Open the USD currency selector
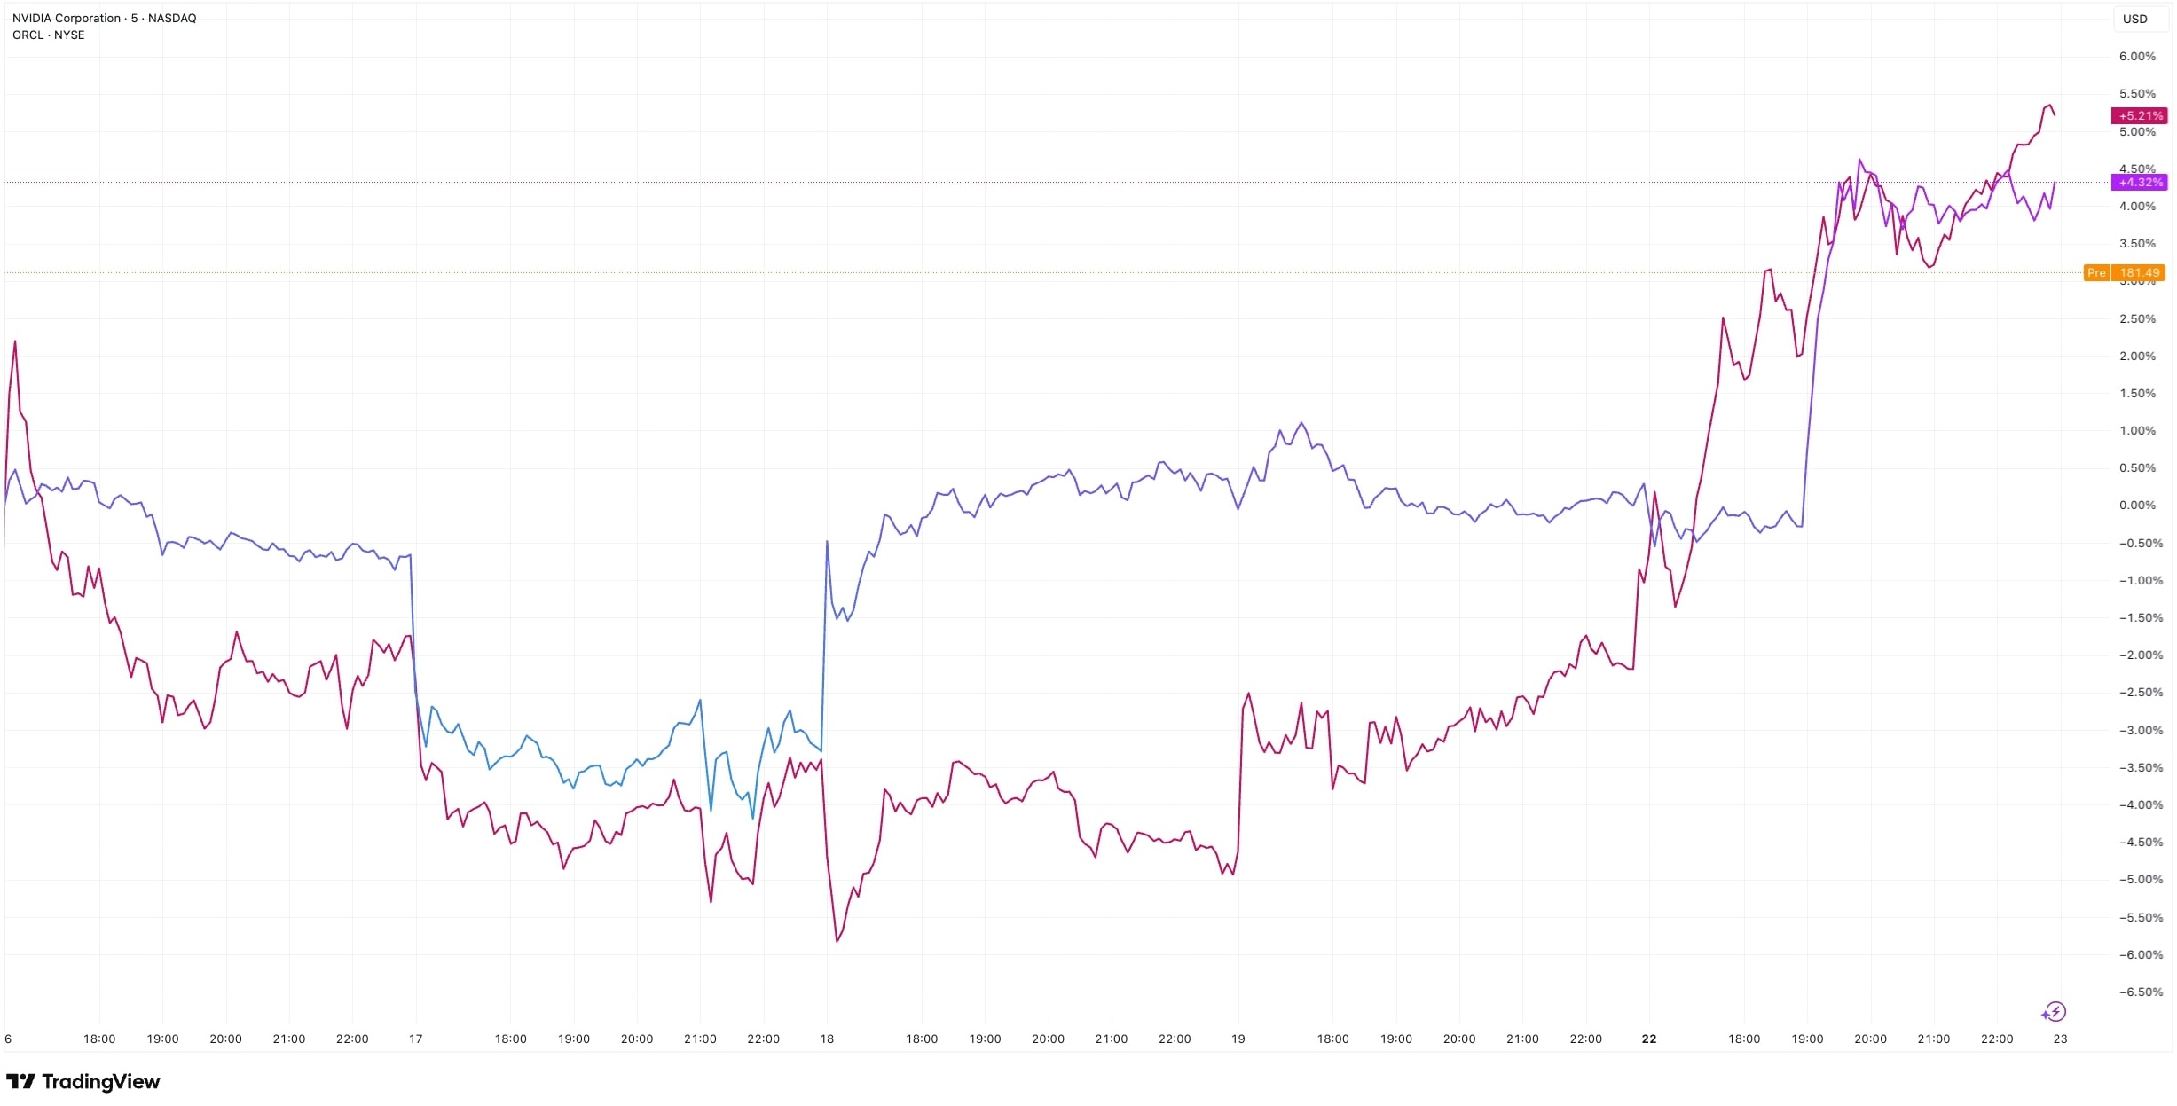 pos(2135,19)
